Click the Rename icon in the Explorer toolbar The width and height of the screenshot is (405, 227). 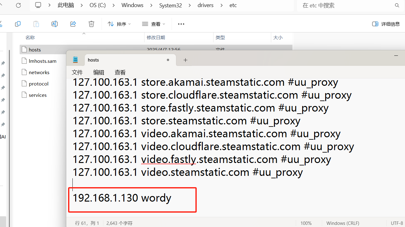tap(55, 24)
